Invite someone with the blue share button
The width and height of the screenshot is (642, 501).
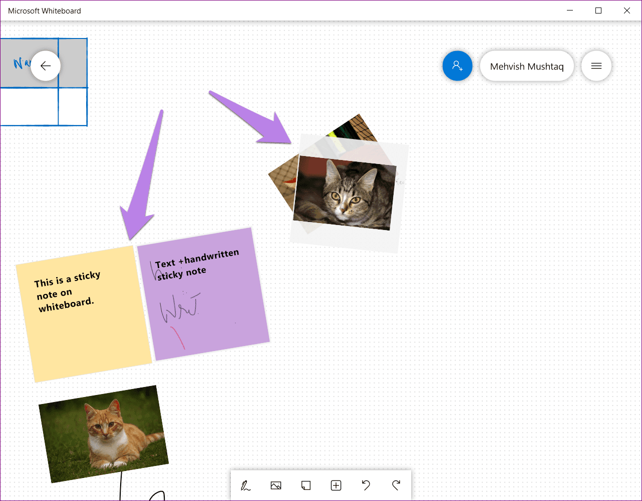(457, 65)
